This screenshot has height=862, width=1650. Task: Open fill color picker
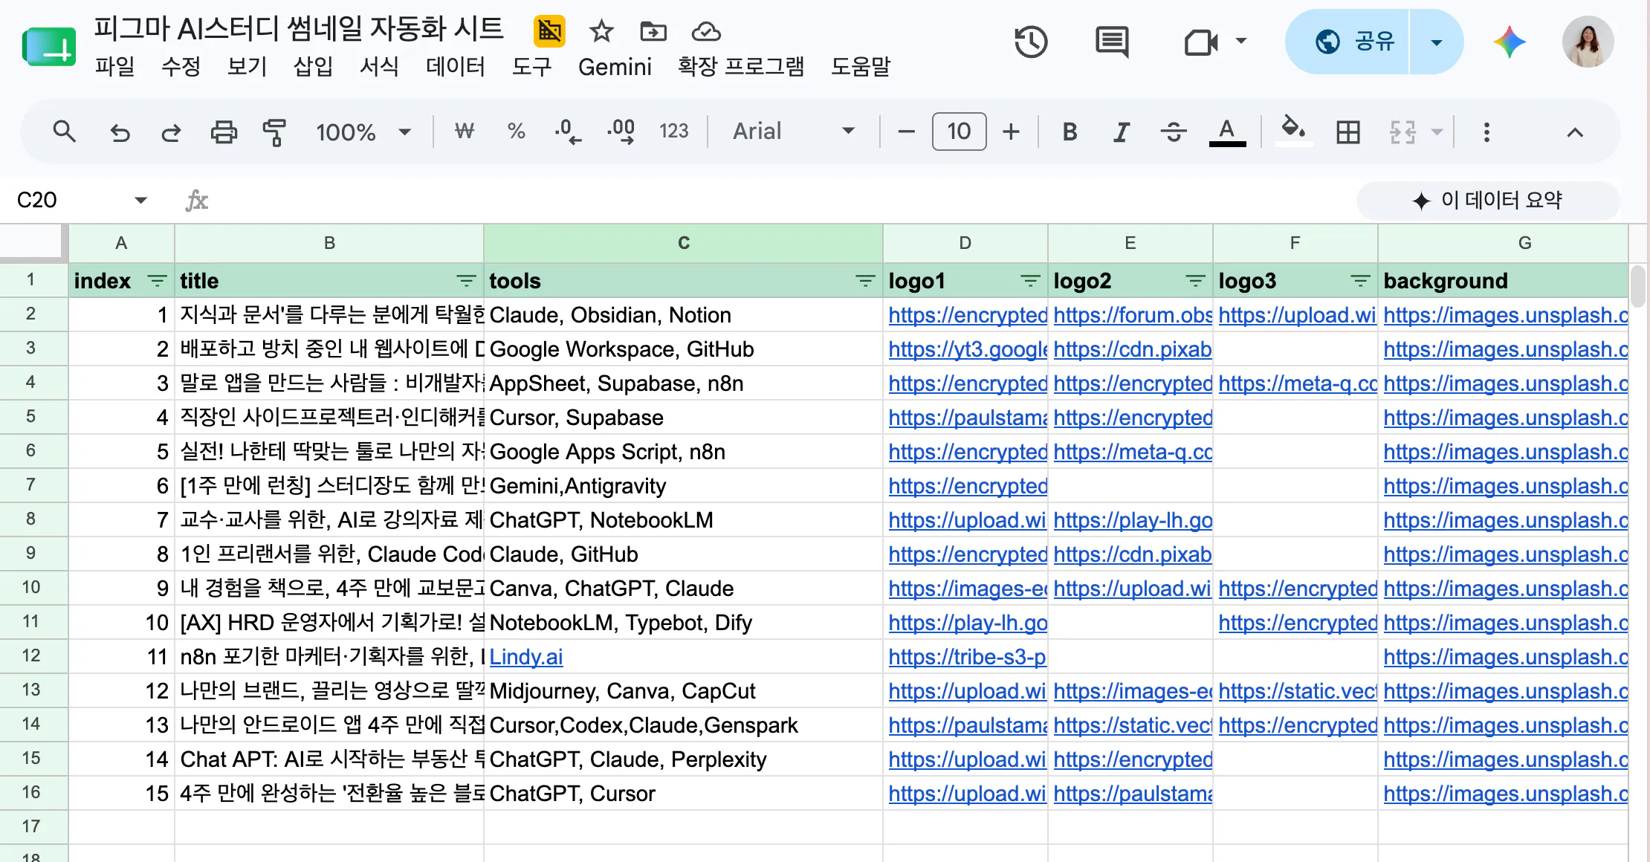1293,131
